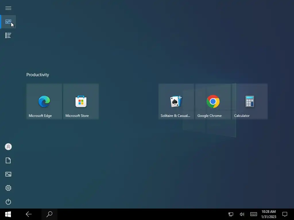Click the Windows Start button
This screenshot has height=220, width=294.
coord(8,214)
